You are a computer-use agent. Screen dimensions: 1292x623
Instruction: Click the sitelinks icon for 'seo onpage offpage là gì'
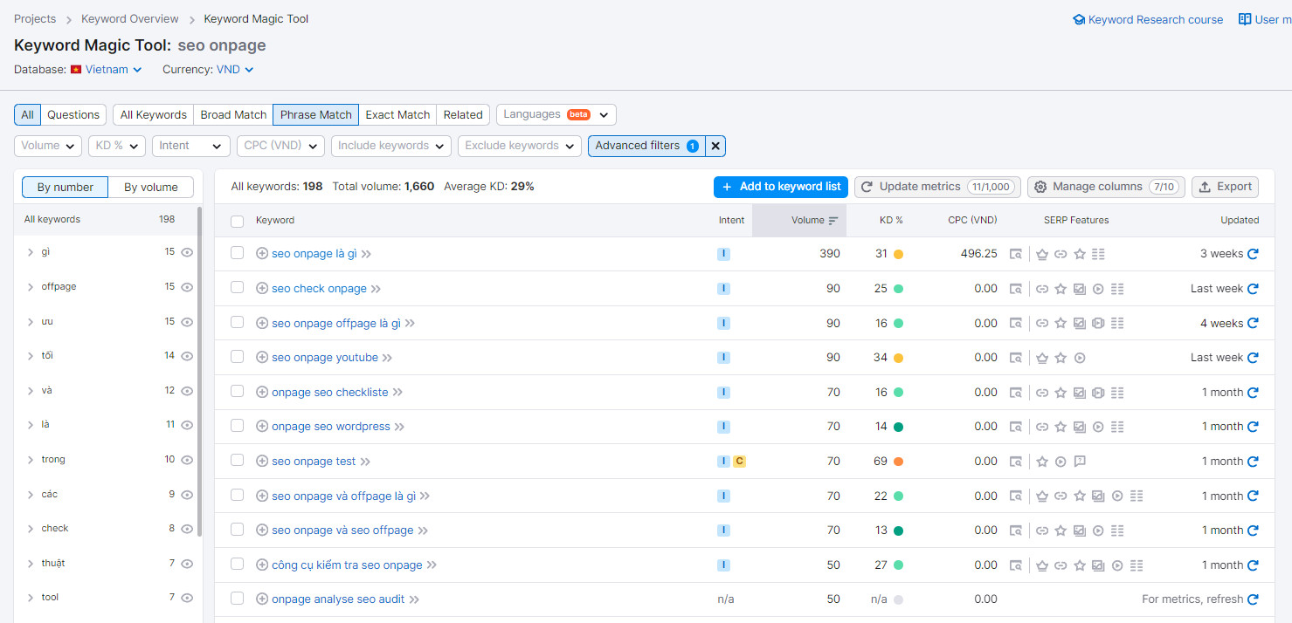coord(1117,322)
